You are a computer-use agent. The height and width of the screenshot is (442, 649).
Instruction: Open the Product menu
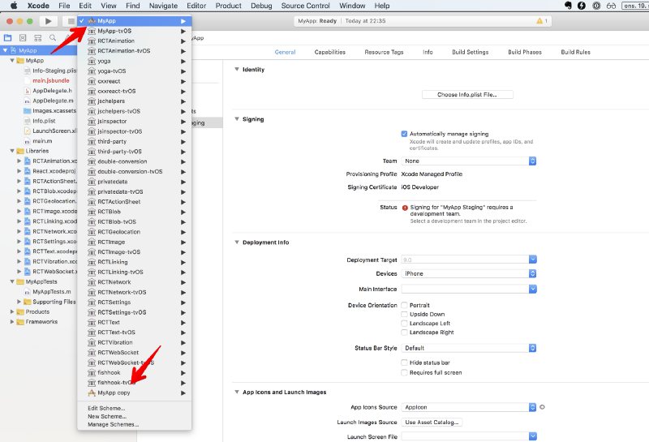[x=228, y=6]
